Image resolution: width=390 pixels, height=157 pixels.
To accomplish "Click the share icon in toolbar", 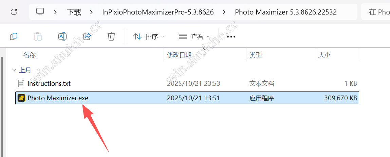I will 87,36.
